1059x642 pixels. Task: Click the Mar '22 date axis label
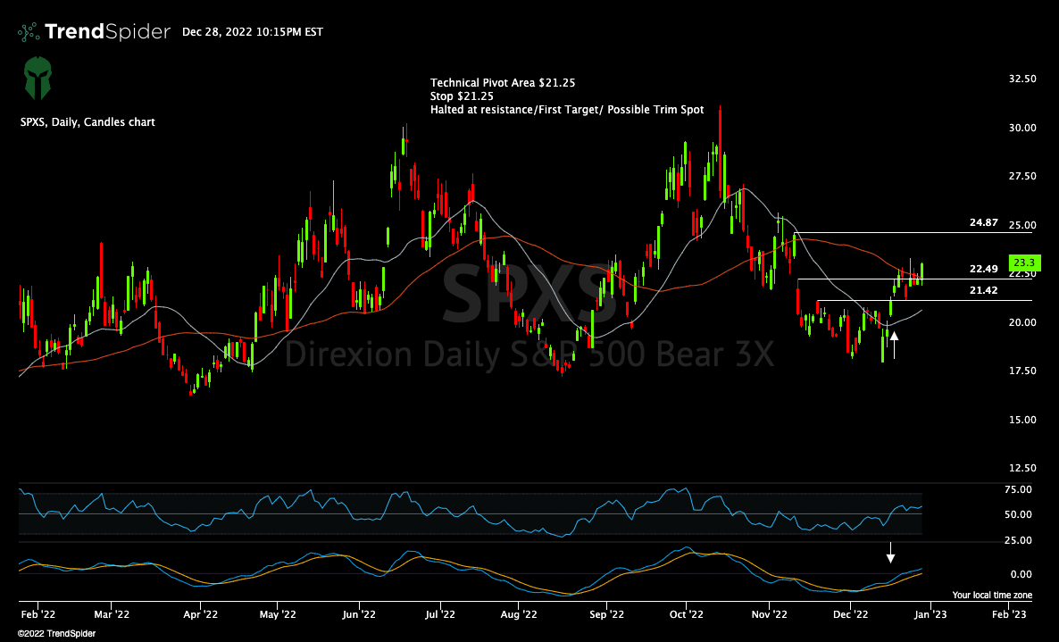tap(112, 614)
